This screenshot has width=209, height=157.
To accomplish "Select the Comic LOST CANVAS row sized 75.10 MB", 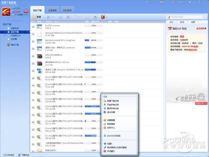I will (97, 86).
